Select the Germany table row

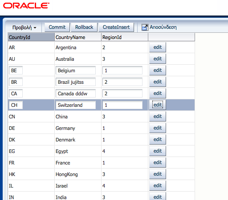tap(102, 128)
